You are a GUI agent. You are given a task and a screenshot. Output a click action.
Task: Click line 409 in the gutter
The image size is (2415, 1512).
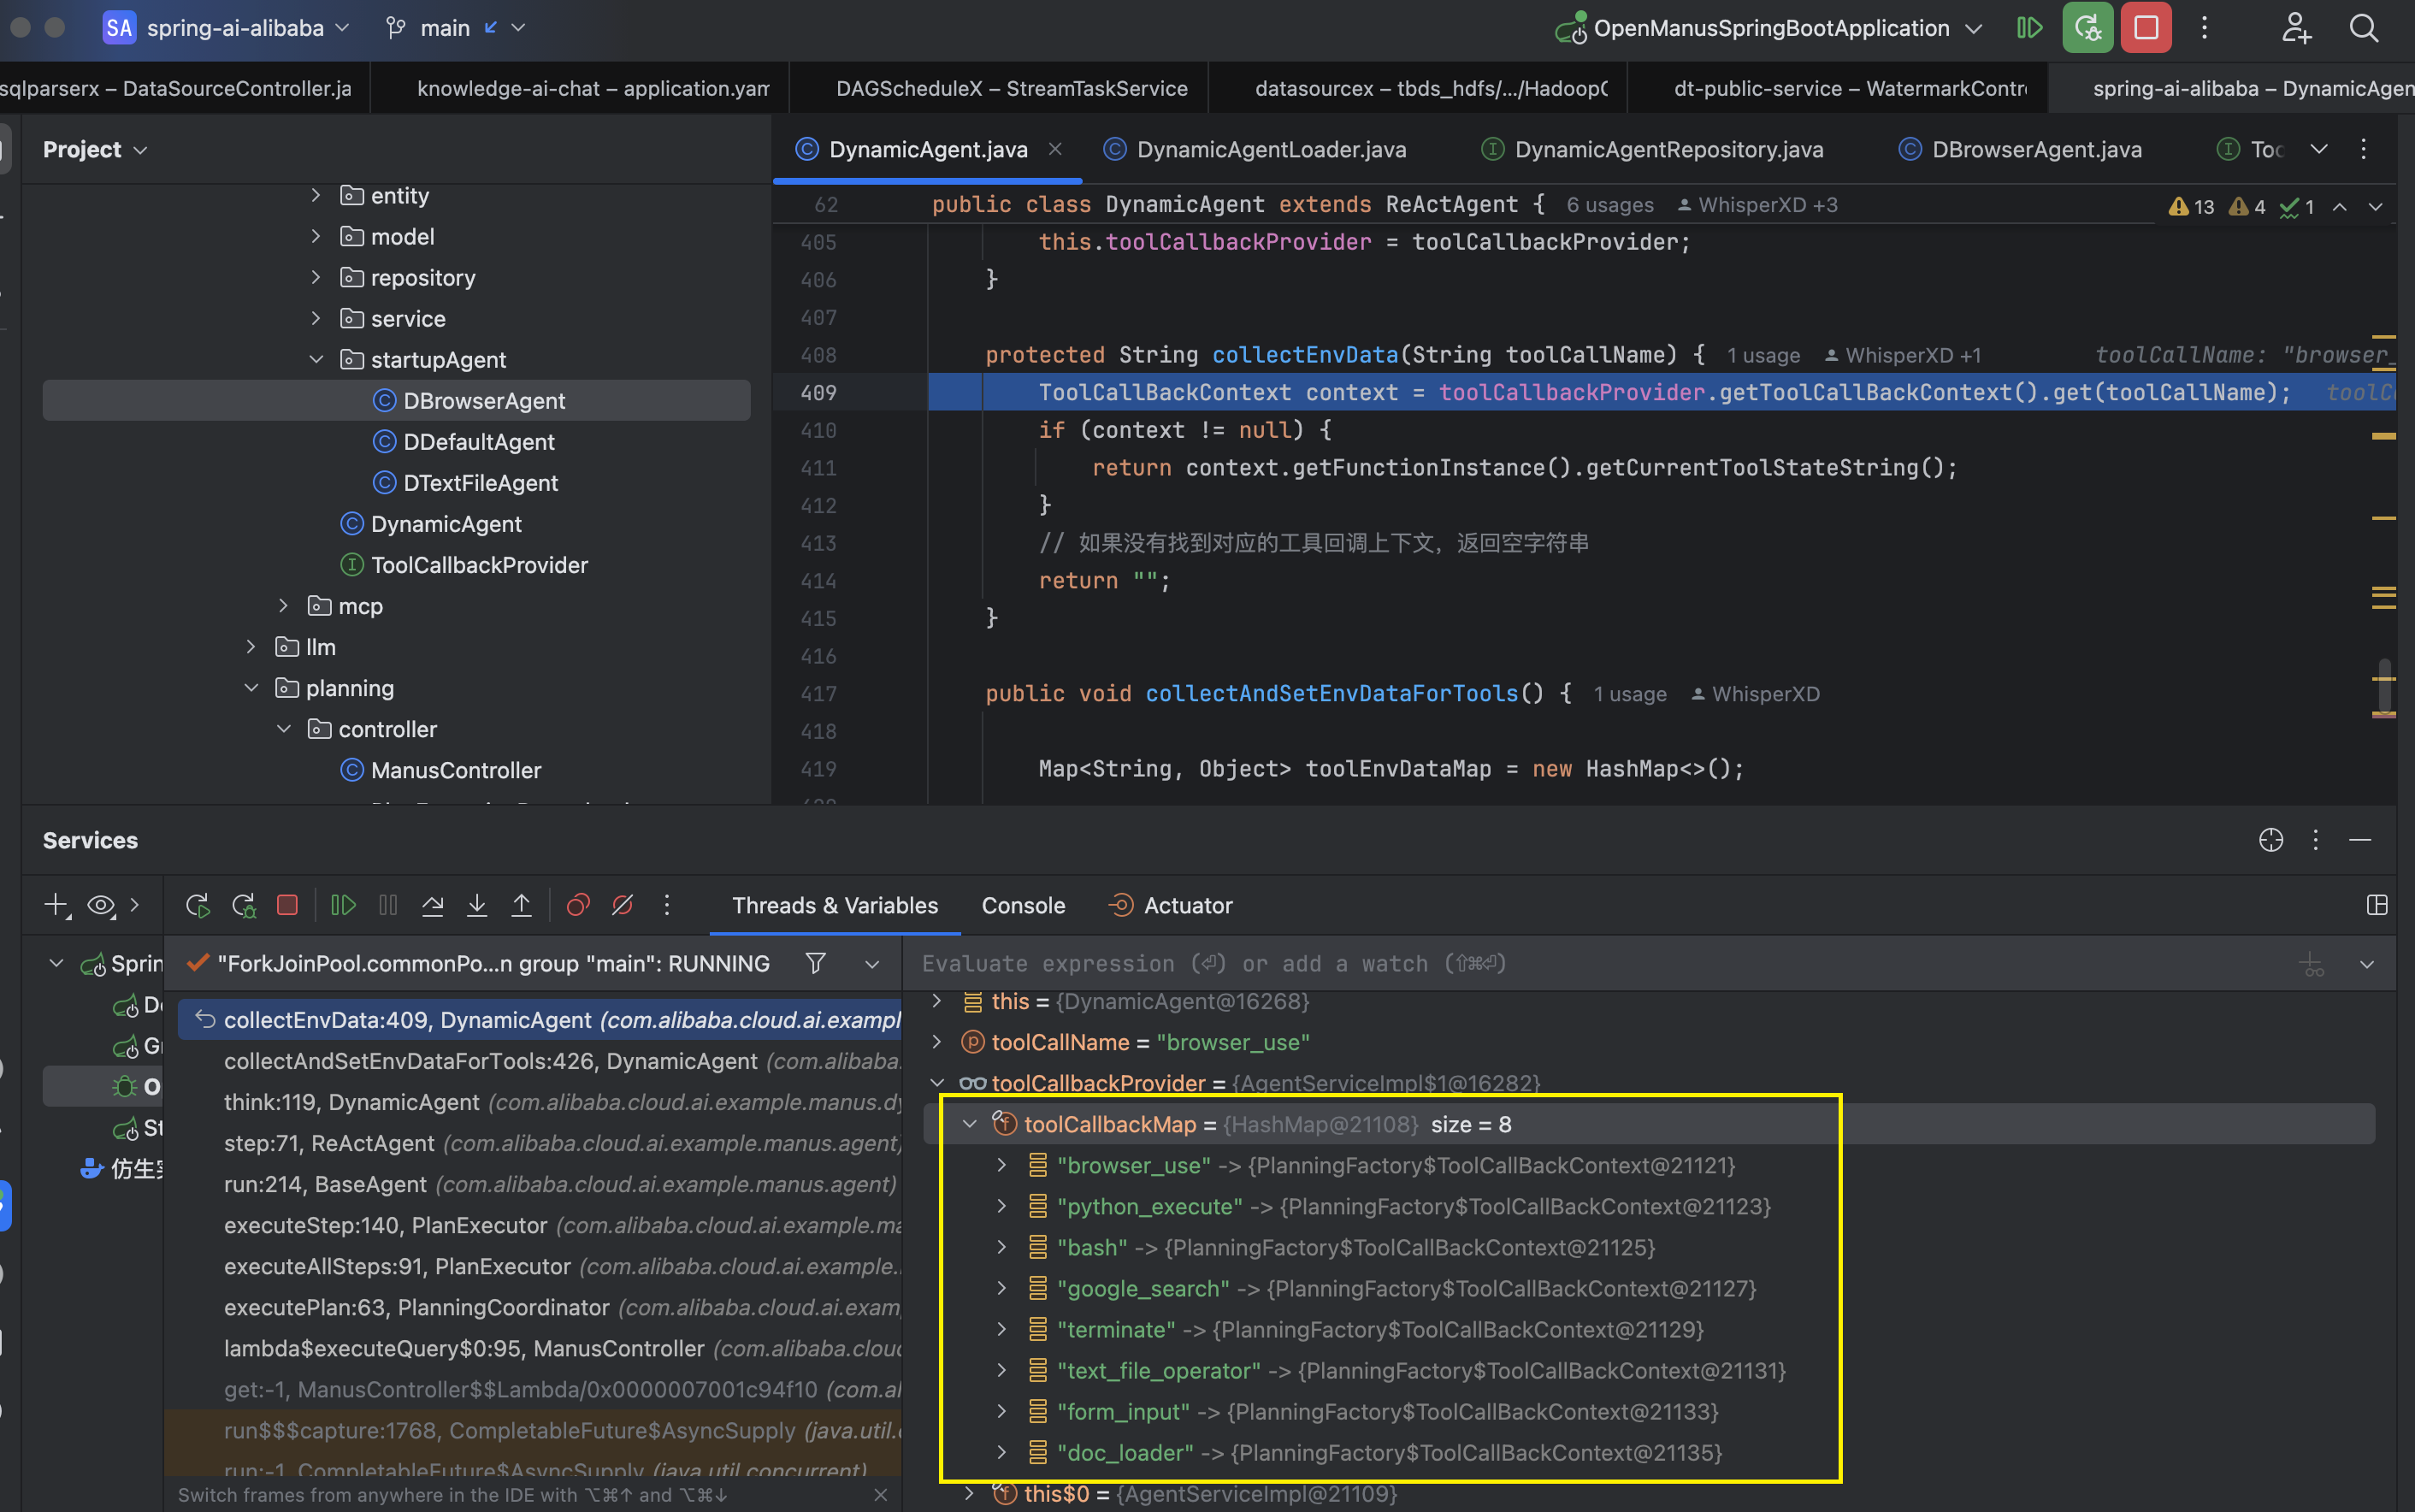tap(818, 393)
